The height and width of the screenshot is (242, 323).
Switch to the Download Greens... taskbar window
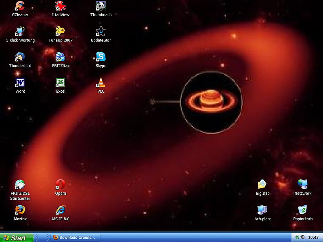click(76, 238)
